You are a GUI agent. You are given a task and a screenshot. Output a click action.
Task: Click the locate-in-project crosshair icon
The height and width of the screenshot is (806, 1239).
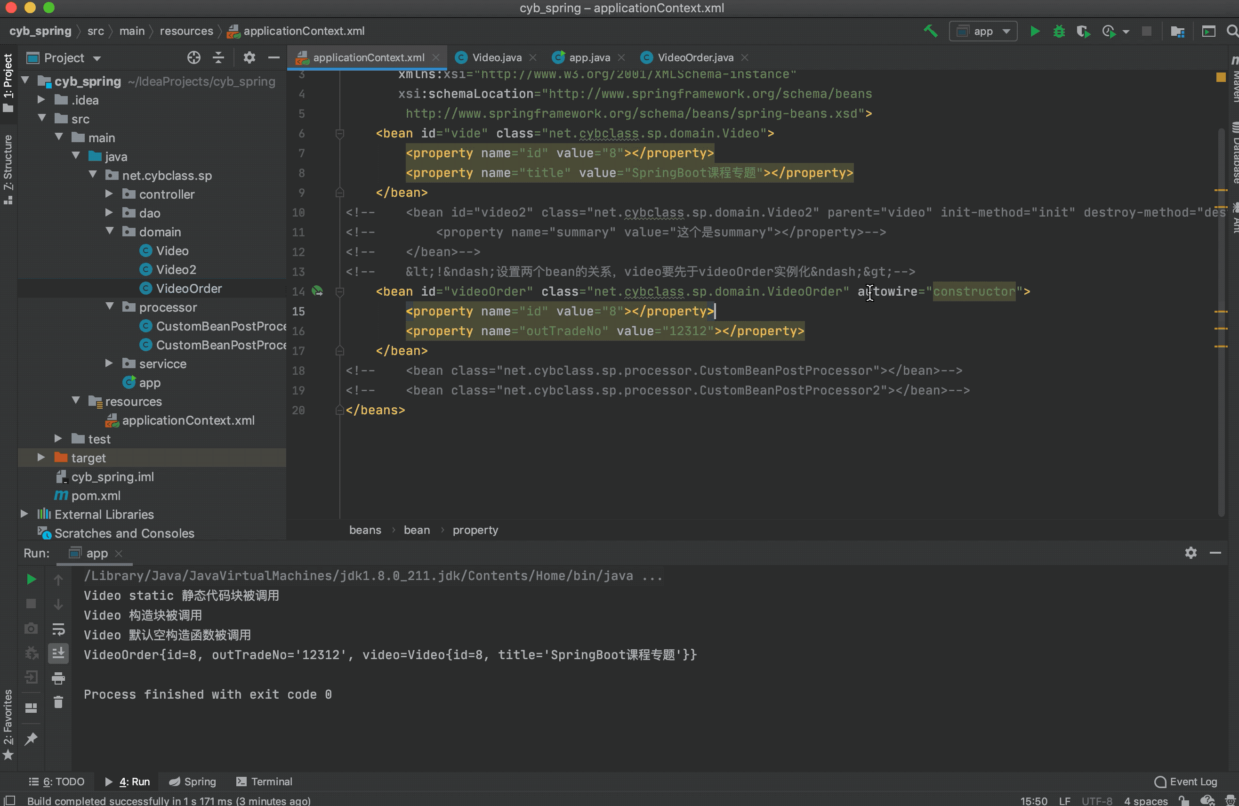click(193, 57)
